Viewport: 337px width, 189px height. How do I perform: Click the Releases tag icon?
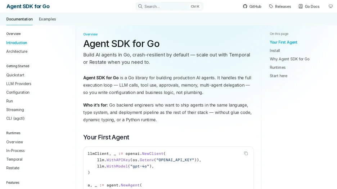271,6
